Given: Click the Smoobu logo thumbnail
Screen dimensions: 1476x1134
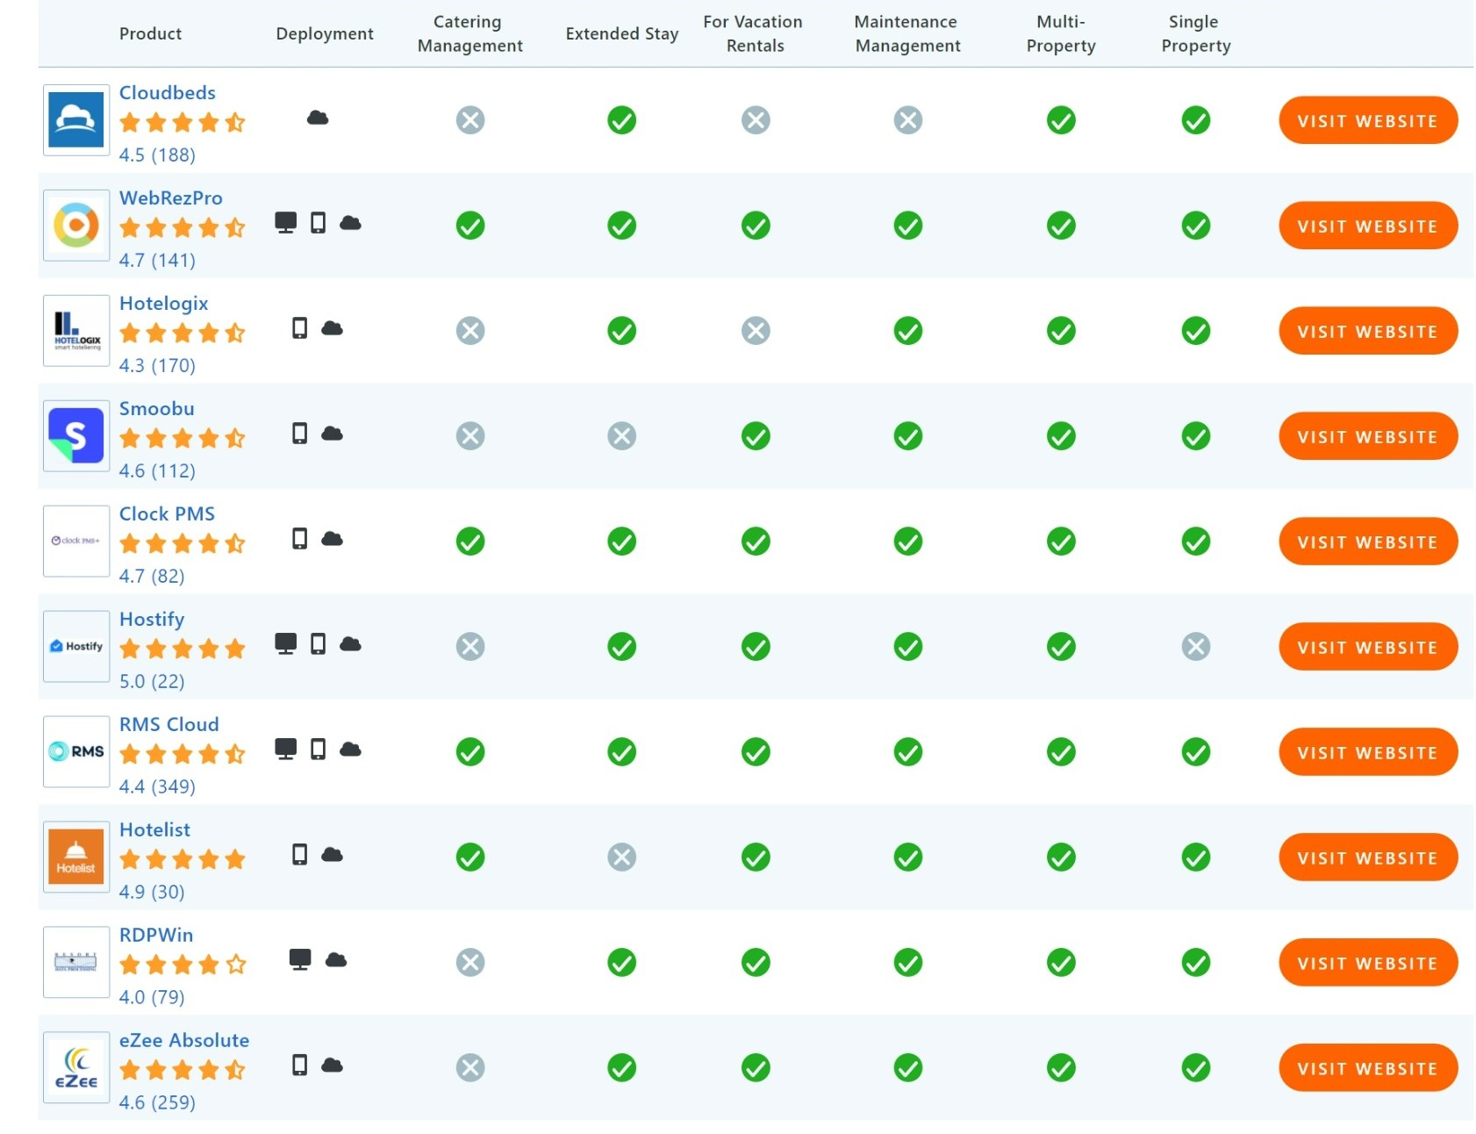Looking at the screenshot, I should [x=76, y=435].
